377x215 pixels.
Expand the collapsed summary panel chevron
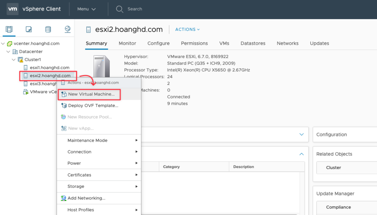pos(302,134)
